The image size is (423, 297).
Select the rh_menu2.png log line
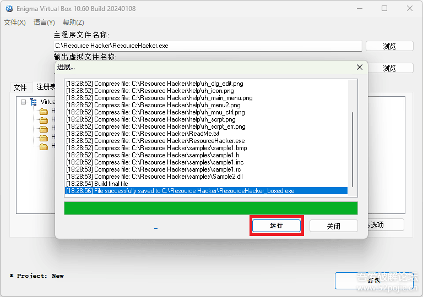[x=207, y=105]
